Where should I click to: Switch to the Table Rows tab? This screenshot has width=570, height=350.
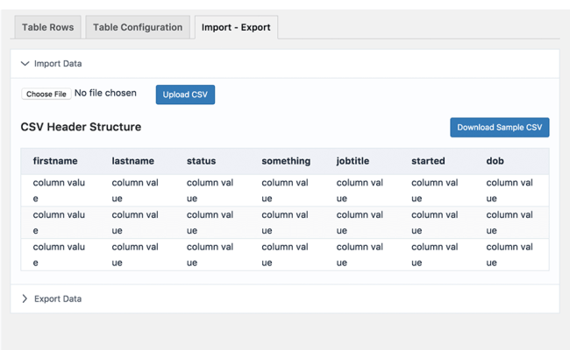coord(48,27)
